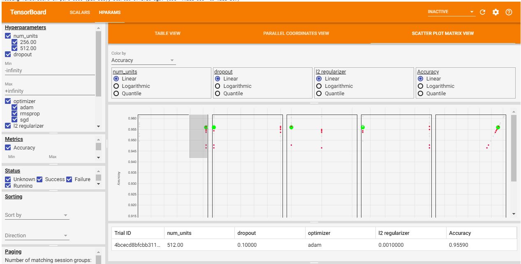Select Logarithmic scale for l2 regularizer

coord(320,86)
